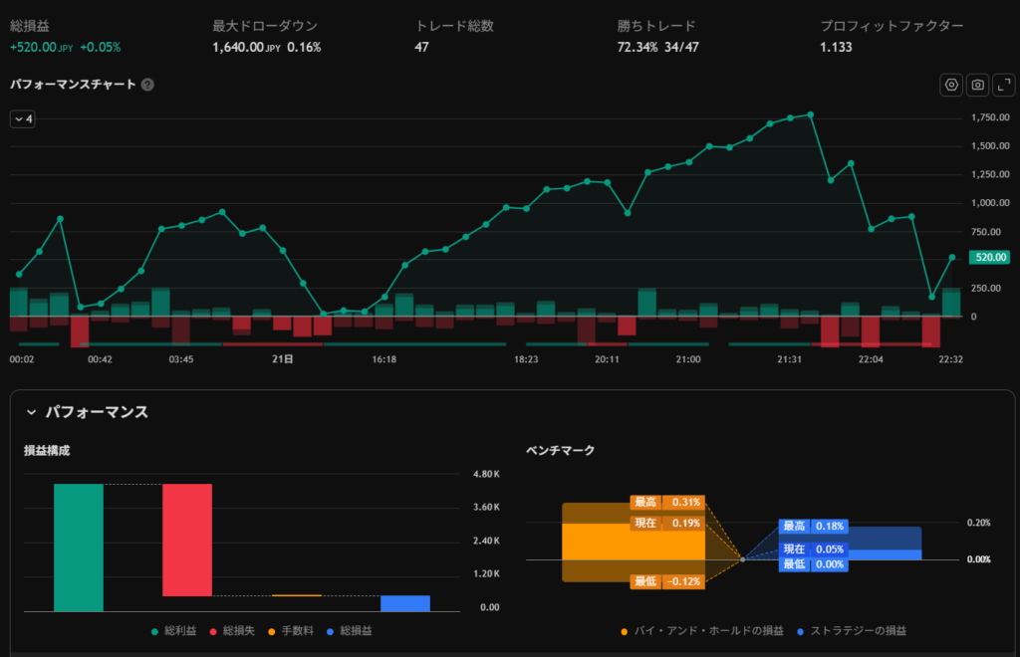Toggle ストラテジーの損益 legend item

pos(852,631)
